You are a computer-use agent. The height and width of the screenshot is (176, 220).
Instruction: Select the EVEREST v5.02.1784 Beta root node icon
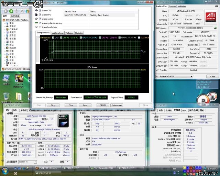coord(4,20)
